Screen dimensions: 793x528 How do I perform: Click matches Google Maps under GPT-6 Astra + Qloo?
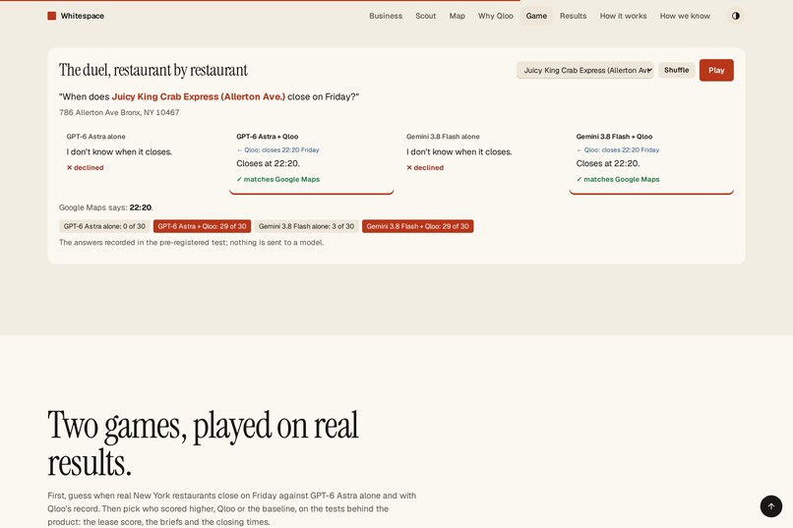278,179
